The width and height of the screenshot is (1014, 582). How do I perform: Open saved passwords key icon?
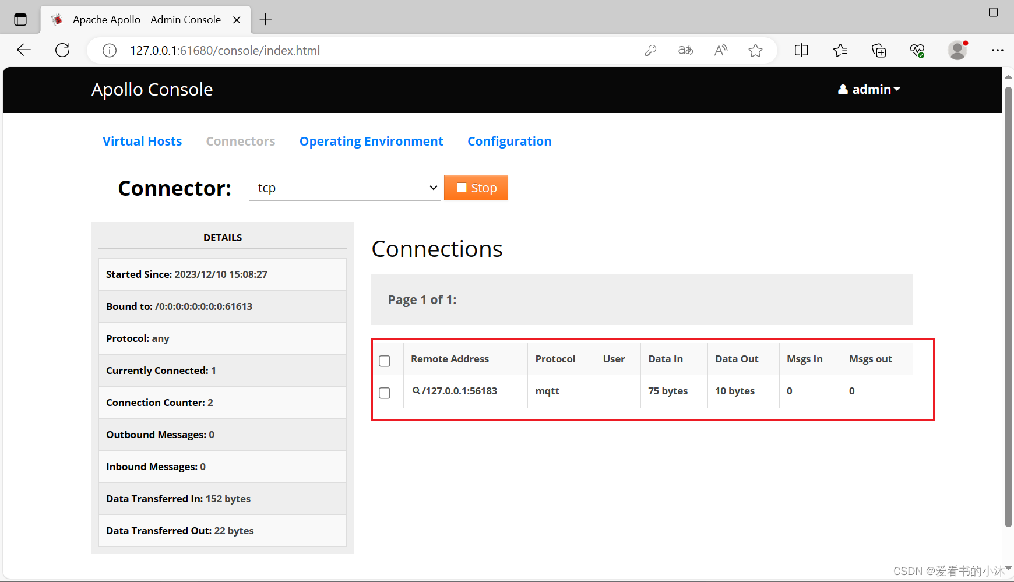tap(651, 51)
